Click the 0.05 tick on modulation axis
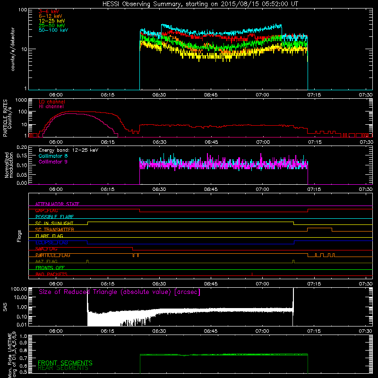 22,175
